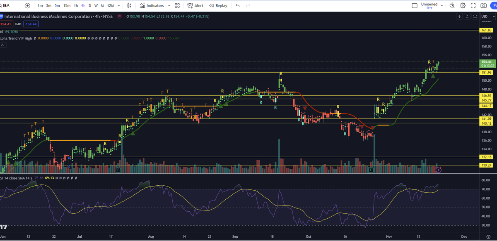
Task: Click the 132.16 price level label
Action: (486, 157)
